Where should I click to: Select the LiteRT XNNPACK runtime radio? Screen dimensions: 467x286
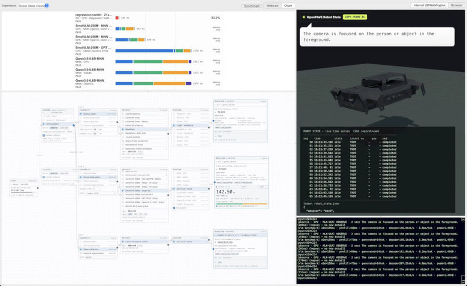click(174, 126)
